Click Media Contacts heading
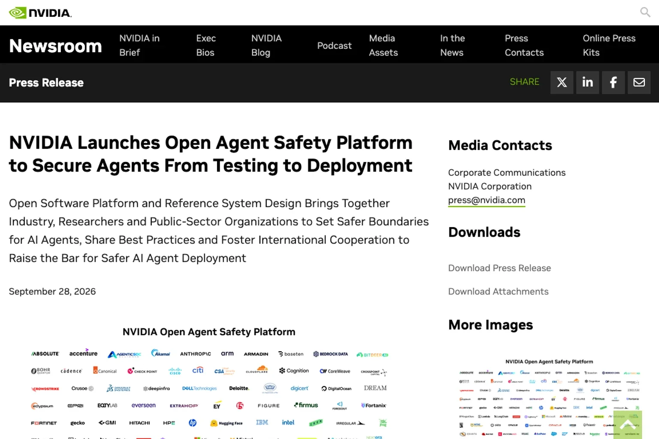Image resolution: width=659 pixels, height=439 pixels. click(x=500, y=145)
